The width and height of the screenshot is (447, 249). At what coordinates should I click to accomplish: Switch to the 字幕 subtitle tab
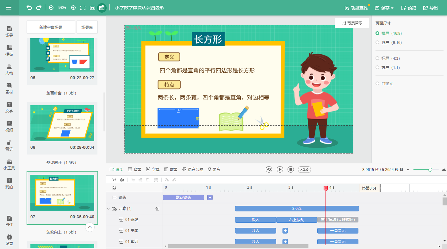(x=152, y=169)
